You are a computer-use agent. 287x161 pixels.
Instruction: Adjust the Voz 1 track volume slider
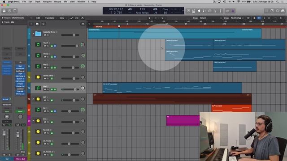pos(70,46)
